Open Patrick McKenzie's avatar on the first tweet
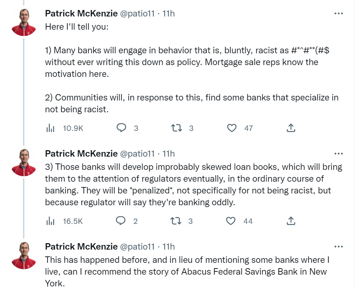355x290 pixels. click(23, 23)
